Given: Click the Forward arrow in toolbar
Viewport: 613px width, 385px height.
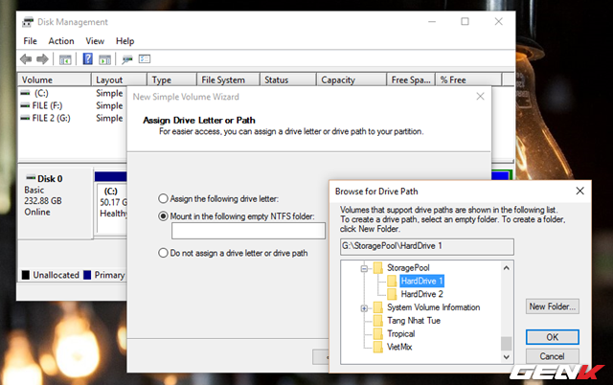Looking at the screenshot, I should click(x=43, y=59).
